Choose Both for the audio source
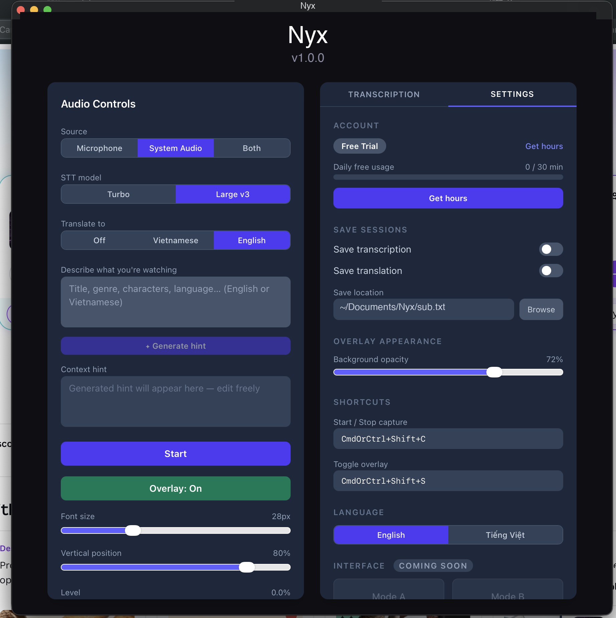Image resolution: width=616 pixels, height=618 pixels. (x=252, y=148)
